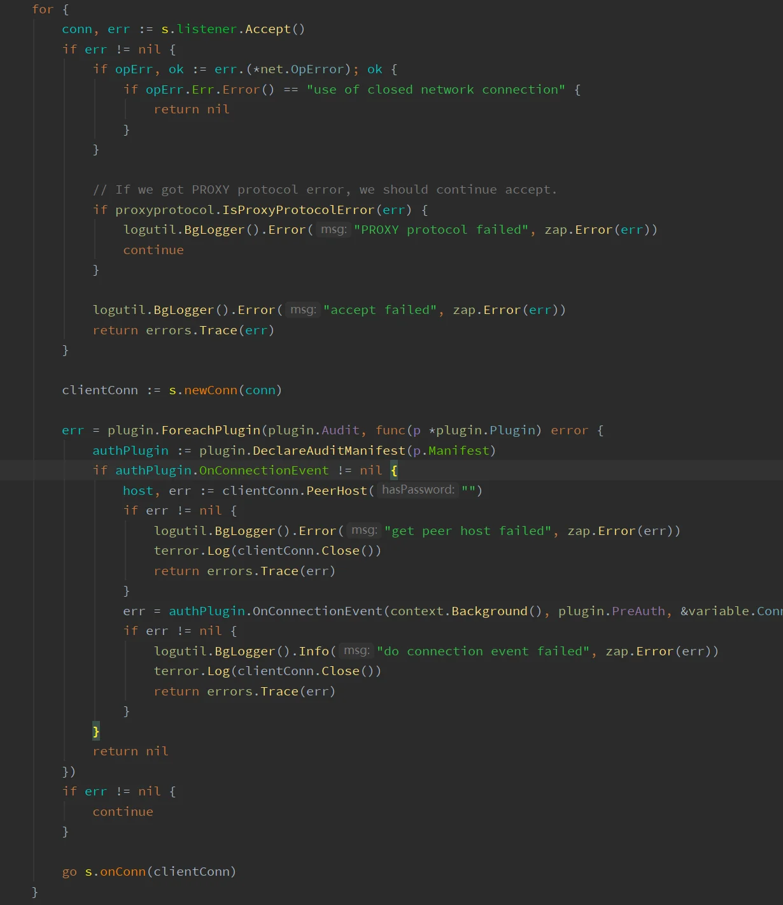Click the "hasPassword:" parameter hint
The height and width of the screenshot is (905, 783).
tap(418, 490)
